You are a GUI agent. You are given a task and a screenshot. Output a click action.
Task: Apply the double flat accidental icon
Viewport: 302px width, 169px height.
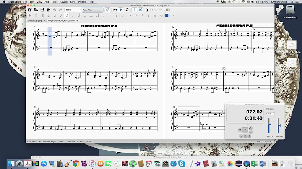(x=155, y=15)
